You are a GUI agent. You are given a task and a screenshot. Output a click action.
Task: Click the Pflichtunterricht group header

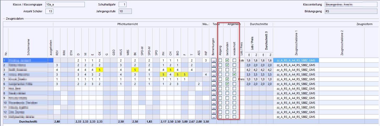coord(127,24)
